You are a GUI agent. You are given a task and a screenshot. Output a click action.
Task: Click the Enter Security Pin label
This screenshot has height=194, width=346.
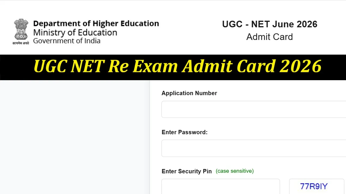click(x=187, y=171)
